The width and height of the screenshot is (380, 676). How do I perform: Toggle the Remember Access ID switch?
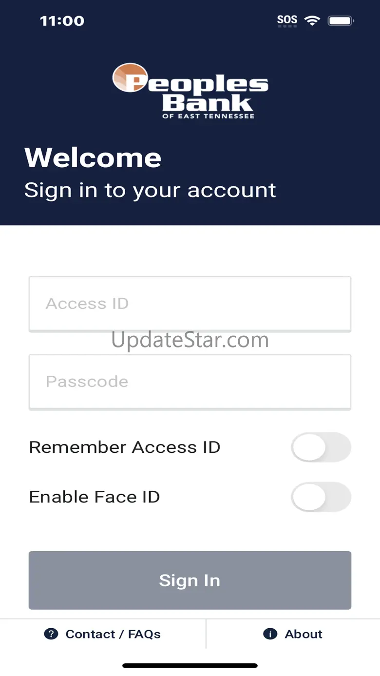click(x=321, y=447)
